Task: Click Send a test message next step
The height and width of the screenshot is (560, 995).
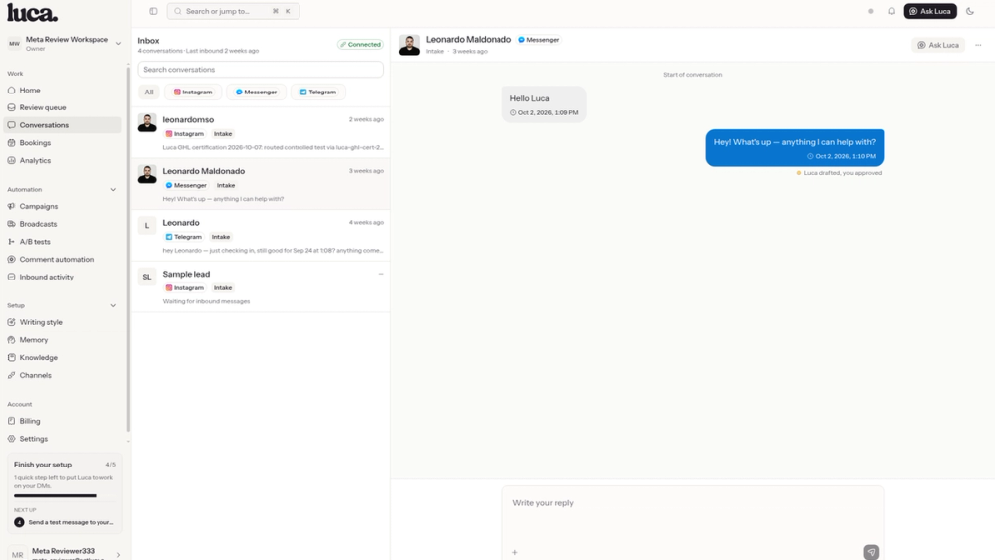Action: point(65,522)
